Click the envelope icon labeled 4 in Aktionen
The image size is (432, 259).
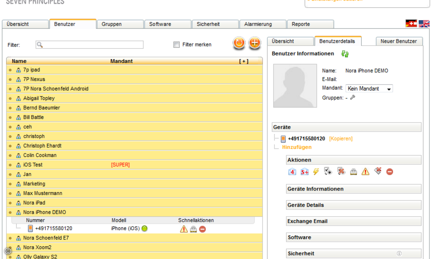292,172
